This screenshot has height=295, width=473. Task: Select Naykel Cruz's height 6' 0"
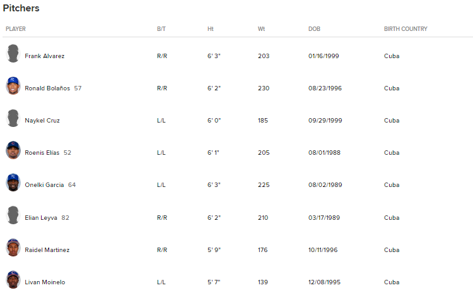214,120
